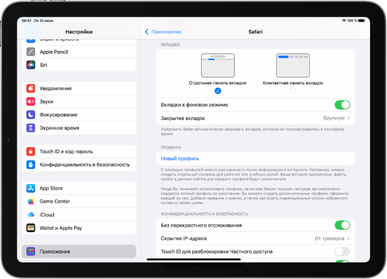
Task: Open Apple Pencil settings
Action: pyautogui.click(x=79, y=52)
